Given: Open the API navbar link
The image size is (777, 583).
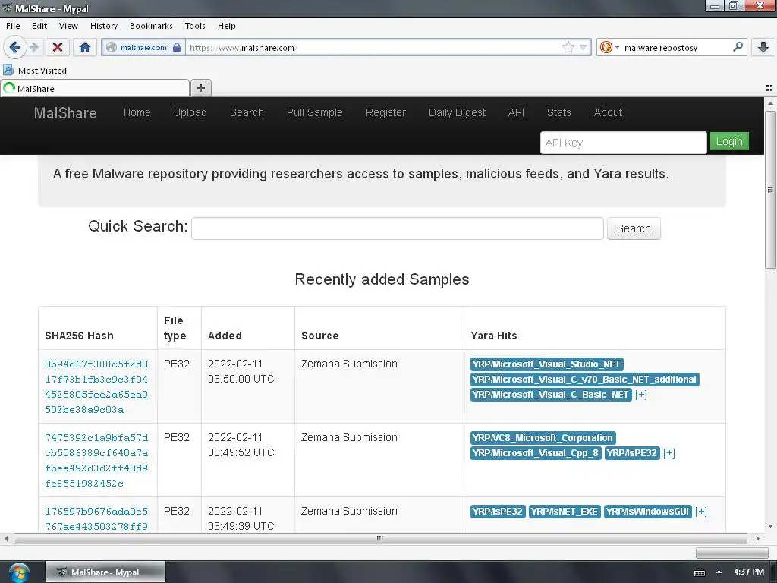Looking at the screenshot, I should (516, 112).
